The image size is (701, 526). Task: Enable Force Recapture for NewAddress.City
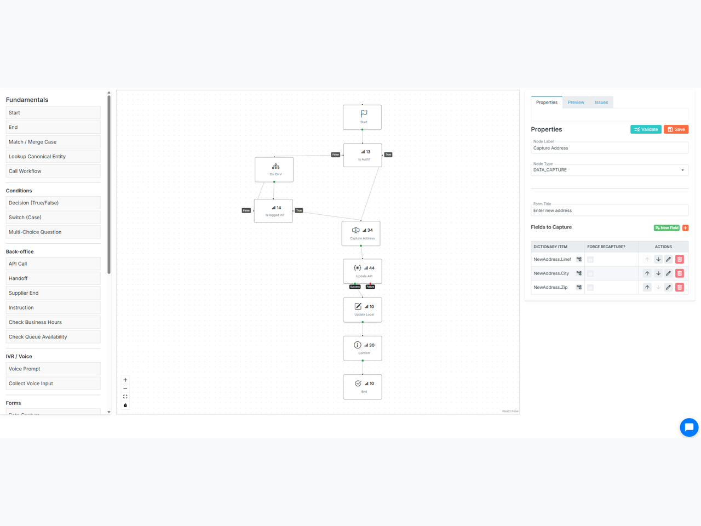coord(590,273)
